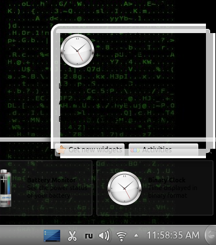Select the Battery Monitor widget entry
The image size is (216, 245).
(46, 188)
